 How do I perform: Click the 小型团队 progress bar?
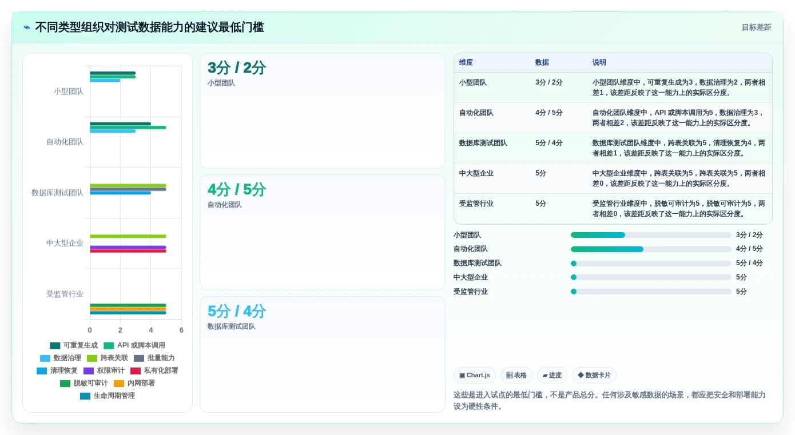tap(651, 235)
